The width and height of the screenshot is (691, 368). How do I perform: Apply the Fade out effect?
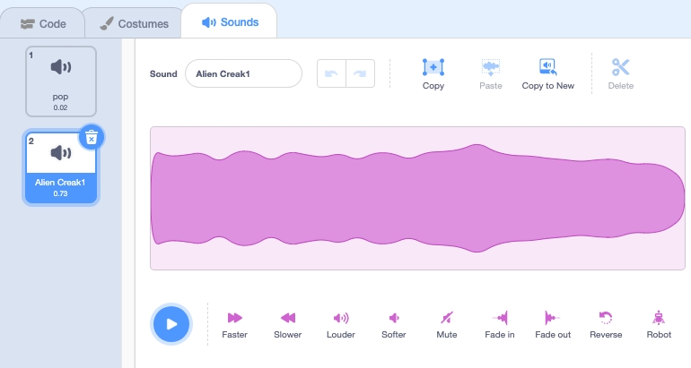[x=552, y=318]
